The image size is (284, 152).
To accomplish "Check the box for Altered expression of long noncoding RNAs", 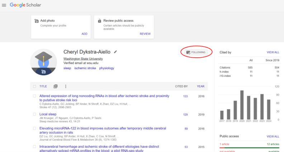I will (34, 96).
